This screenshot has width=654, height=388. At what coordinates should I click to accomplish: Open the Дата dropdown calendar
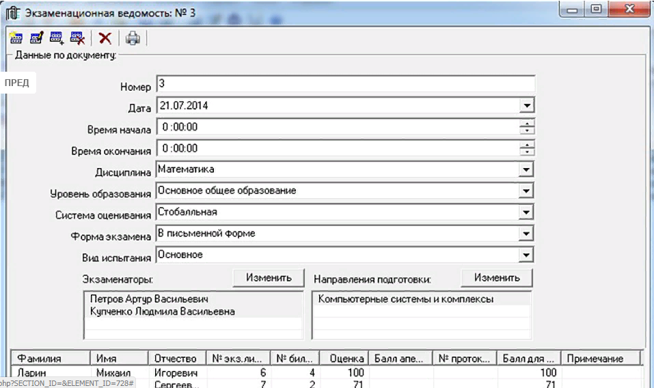point(526,106)
